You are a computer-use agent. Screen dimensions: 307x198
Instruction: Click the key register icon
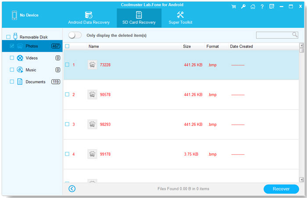point(243,7)
